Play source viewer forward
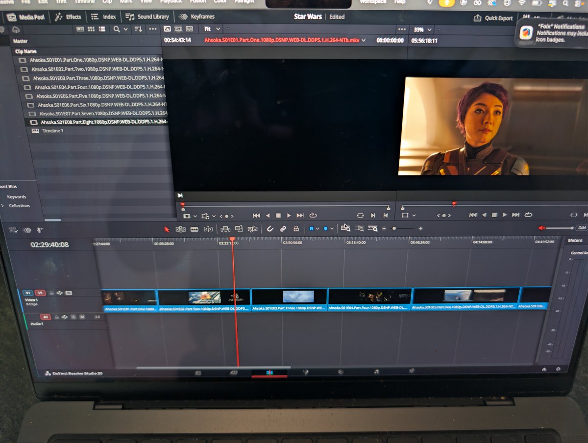This screenshot has height=443, width=588. [289, 215]
